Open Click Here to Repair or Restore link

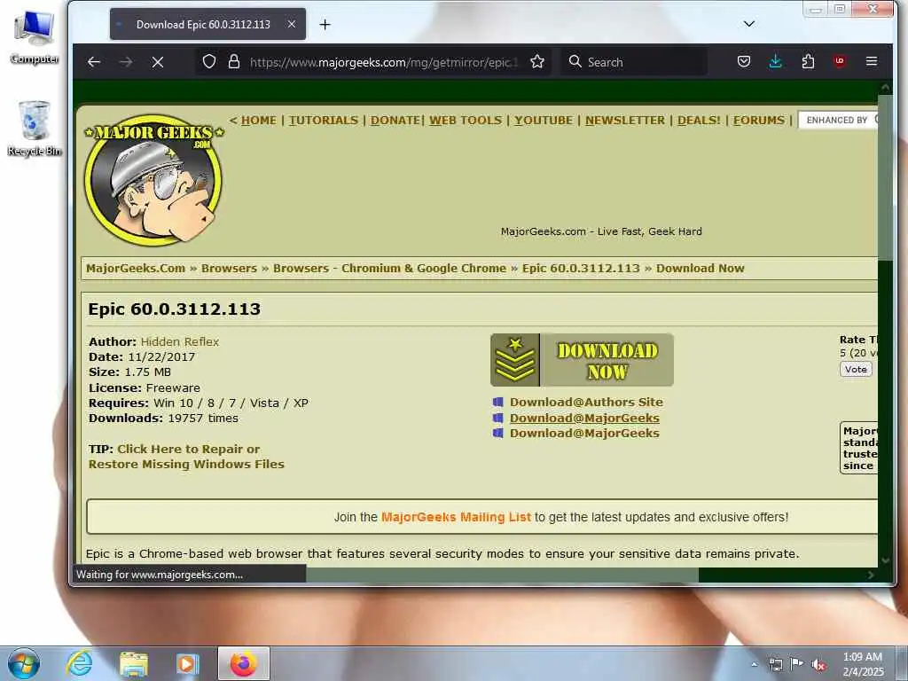tap(186, 457)
